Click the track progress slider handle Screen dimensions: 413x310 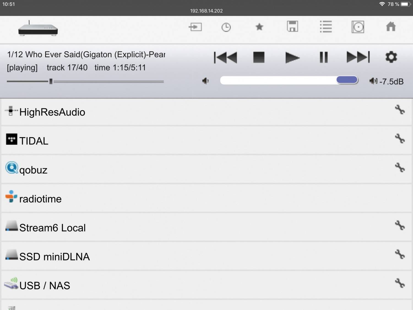click(x=51, y=81)
